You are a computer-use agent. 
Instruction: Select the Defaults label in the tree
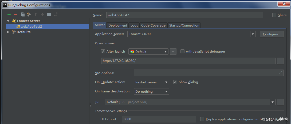tap(23, 32)
